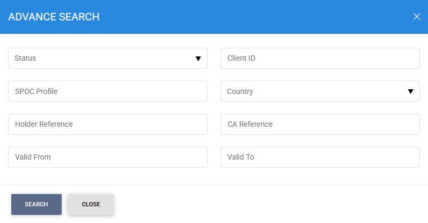Screen dimensions: 428x223
Task: Click the SPOC Profile placeholder text
Action: pyautogui.click(x=36, y=91)
